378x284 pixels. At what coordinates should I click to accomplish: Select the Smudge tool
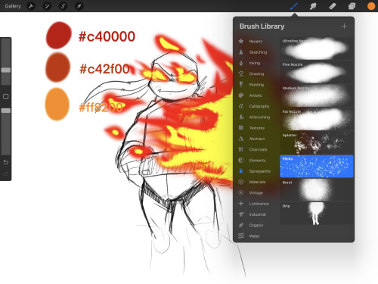[313, 6]
